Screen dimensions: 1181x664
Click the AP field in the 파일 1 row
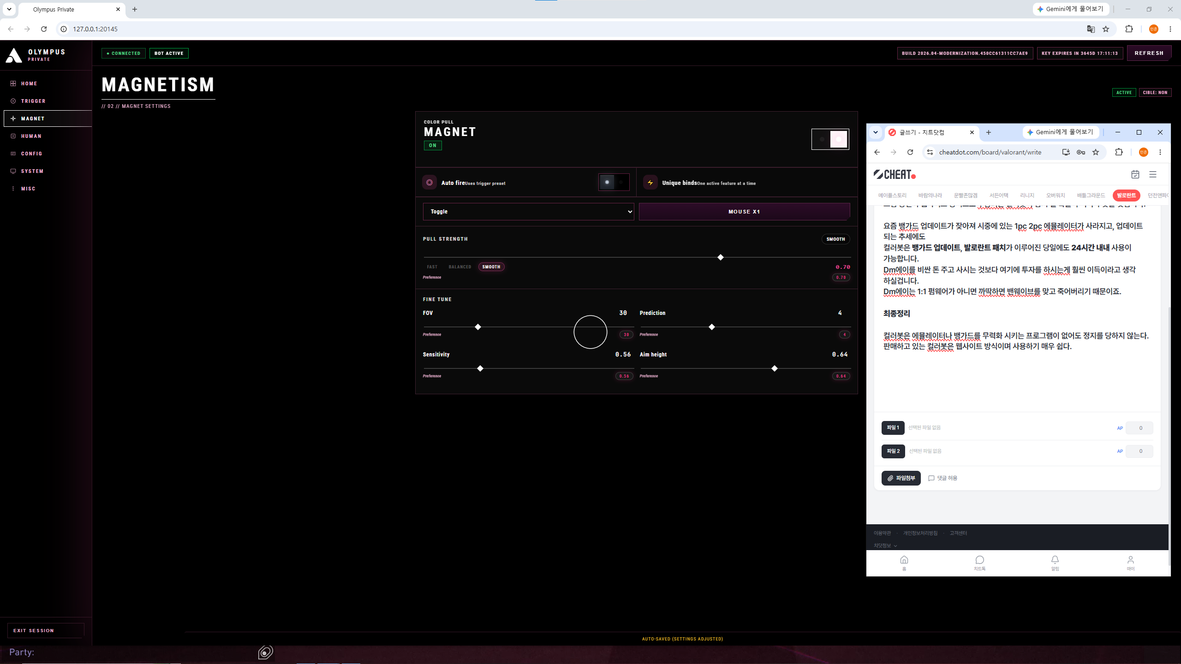click(x=1139, y=428)
